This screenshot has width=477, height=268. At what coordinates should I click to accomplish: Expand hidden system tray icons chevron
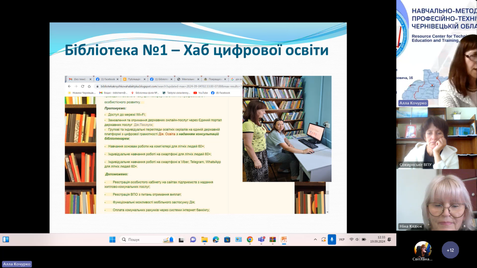[315, 240]
